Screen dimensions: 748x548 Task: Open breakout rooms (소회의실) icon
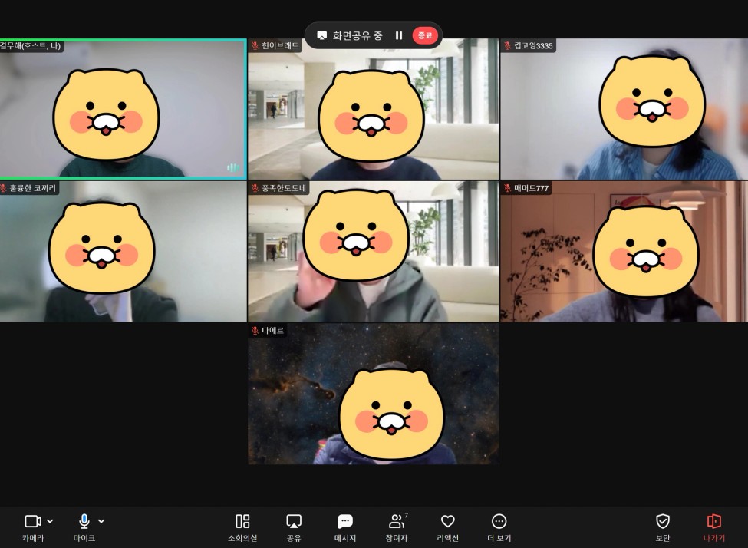click(242, 521)
